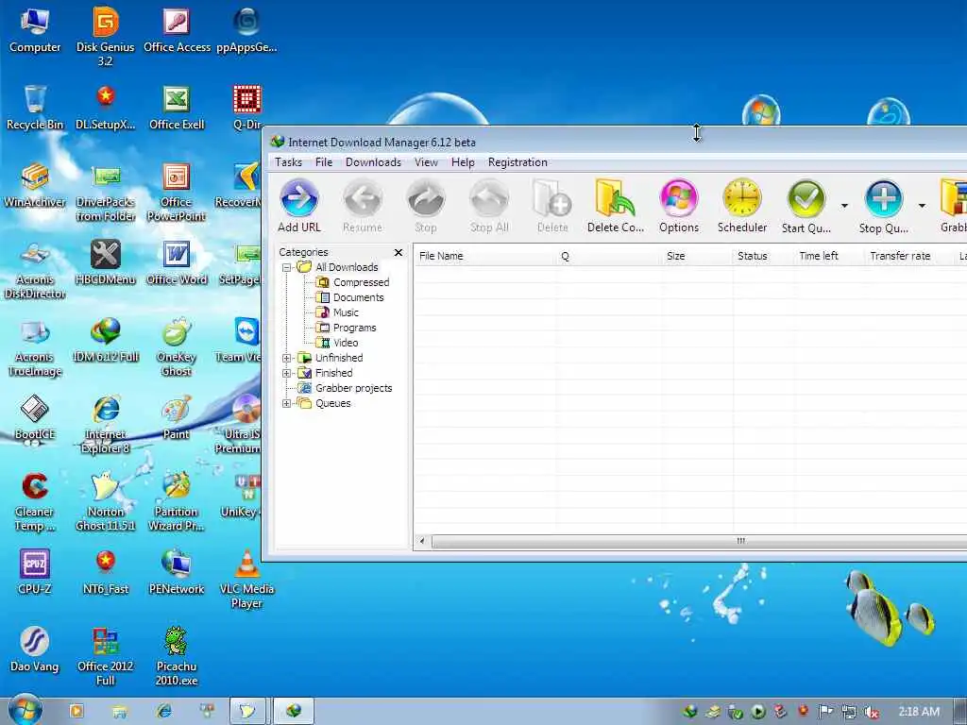Select the Music category

point(337,312)
